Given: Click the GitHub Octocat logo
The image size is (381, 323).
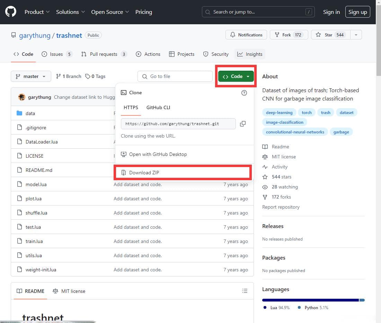Looking at the screenshot, I should click(11, 12).
